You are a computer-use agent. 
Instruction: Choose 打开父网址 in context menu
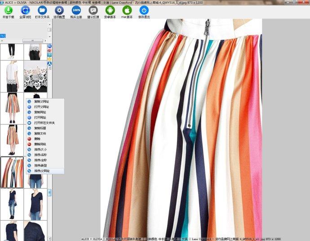tap(45, 107)
